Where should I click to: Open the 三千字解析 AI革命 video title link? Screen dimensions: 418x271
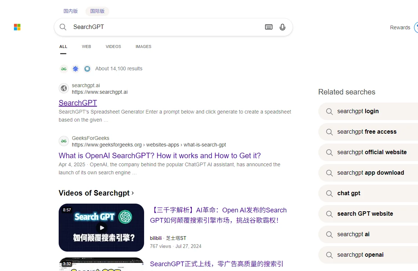pos(219,215)
